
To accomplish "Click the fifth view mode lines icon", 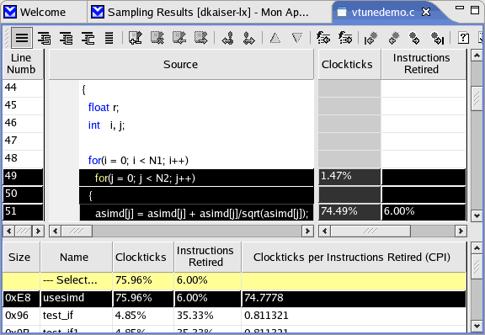I will point(109,38).
